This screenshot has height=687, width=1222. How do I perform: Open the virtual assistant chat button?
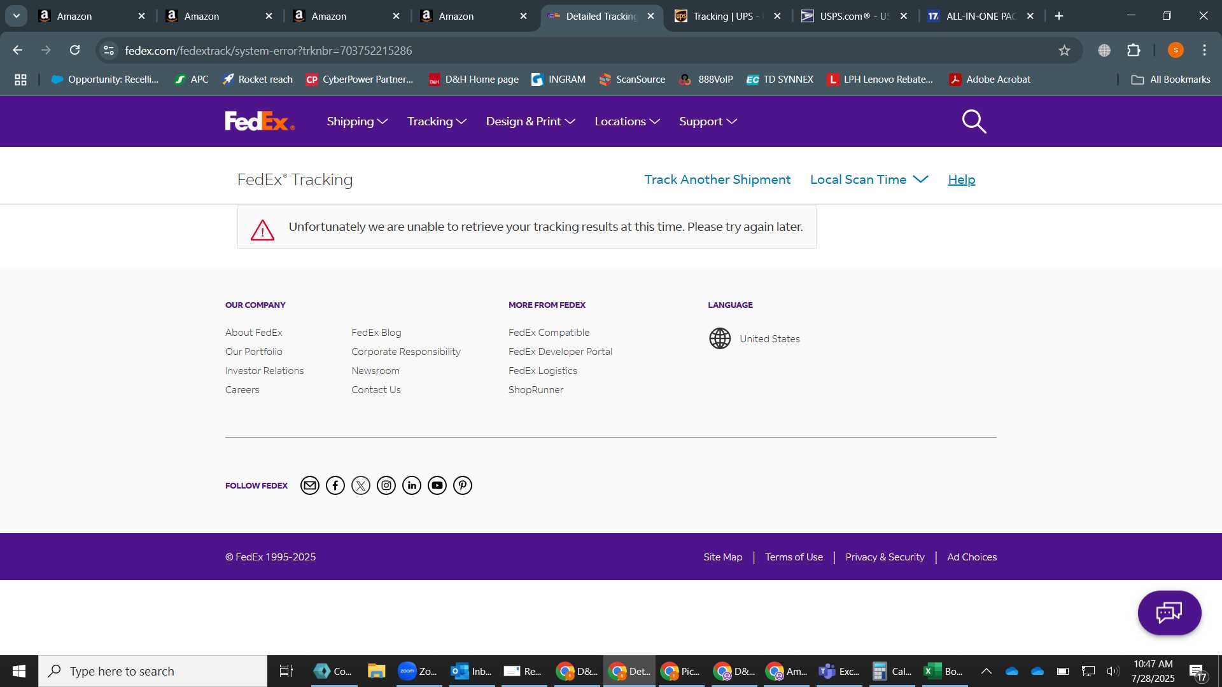click(x=1169, y=613)
